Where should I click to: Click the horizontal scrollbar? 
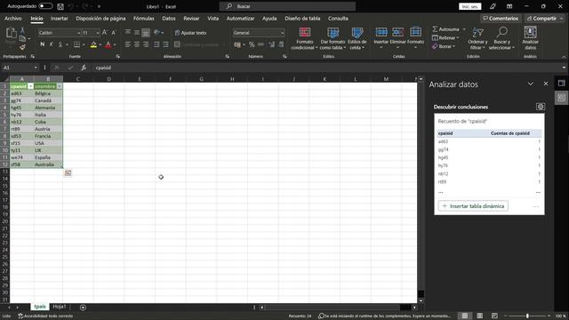332,308
